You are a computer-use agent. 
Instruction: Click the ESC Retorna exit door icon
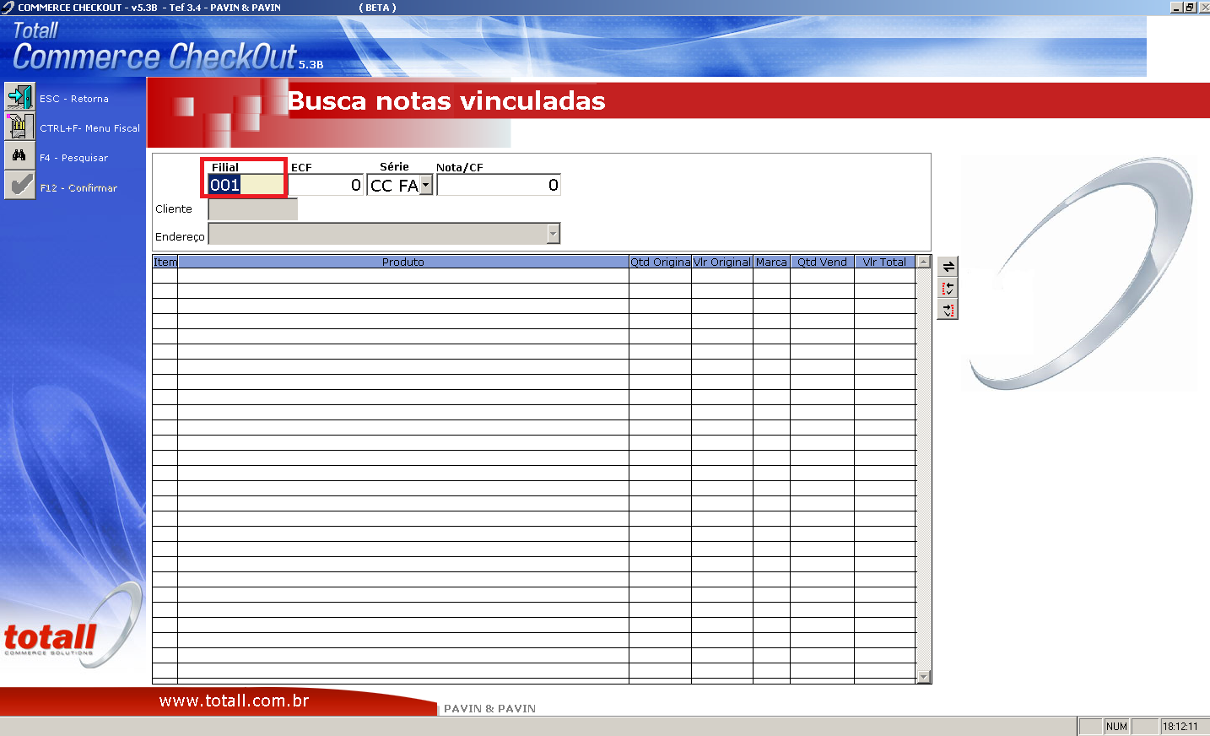click(19, 97)
